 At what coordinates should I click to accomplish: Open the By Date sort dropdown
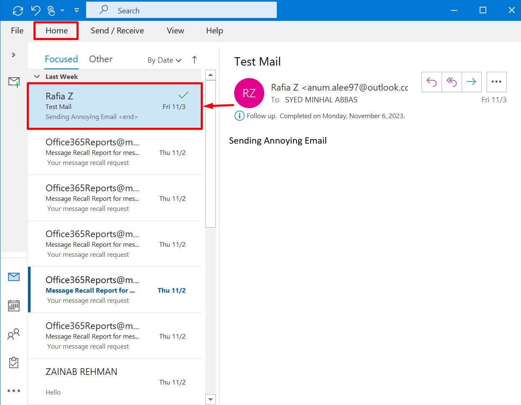tap(164, 60)
